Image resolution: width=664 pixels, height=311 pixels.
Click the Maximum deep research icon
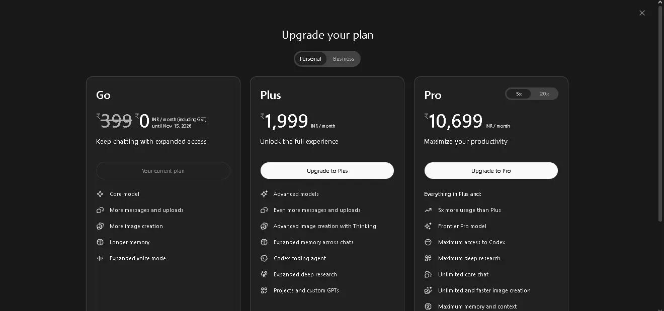428,258
